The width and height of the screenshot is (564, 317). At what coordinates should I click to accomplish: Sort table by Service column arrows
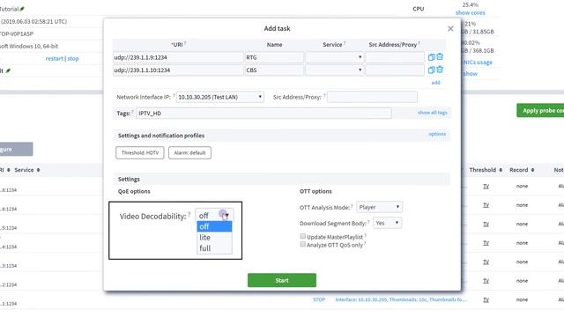tap(38, 170)
